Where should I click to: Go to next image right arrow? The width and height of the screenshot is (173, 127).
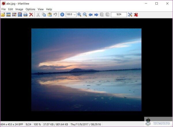tap(96, 15)
